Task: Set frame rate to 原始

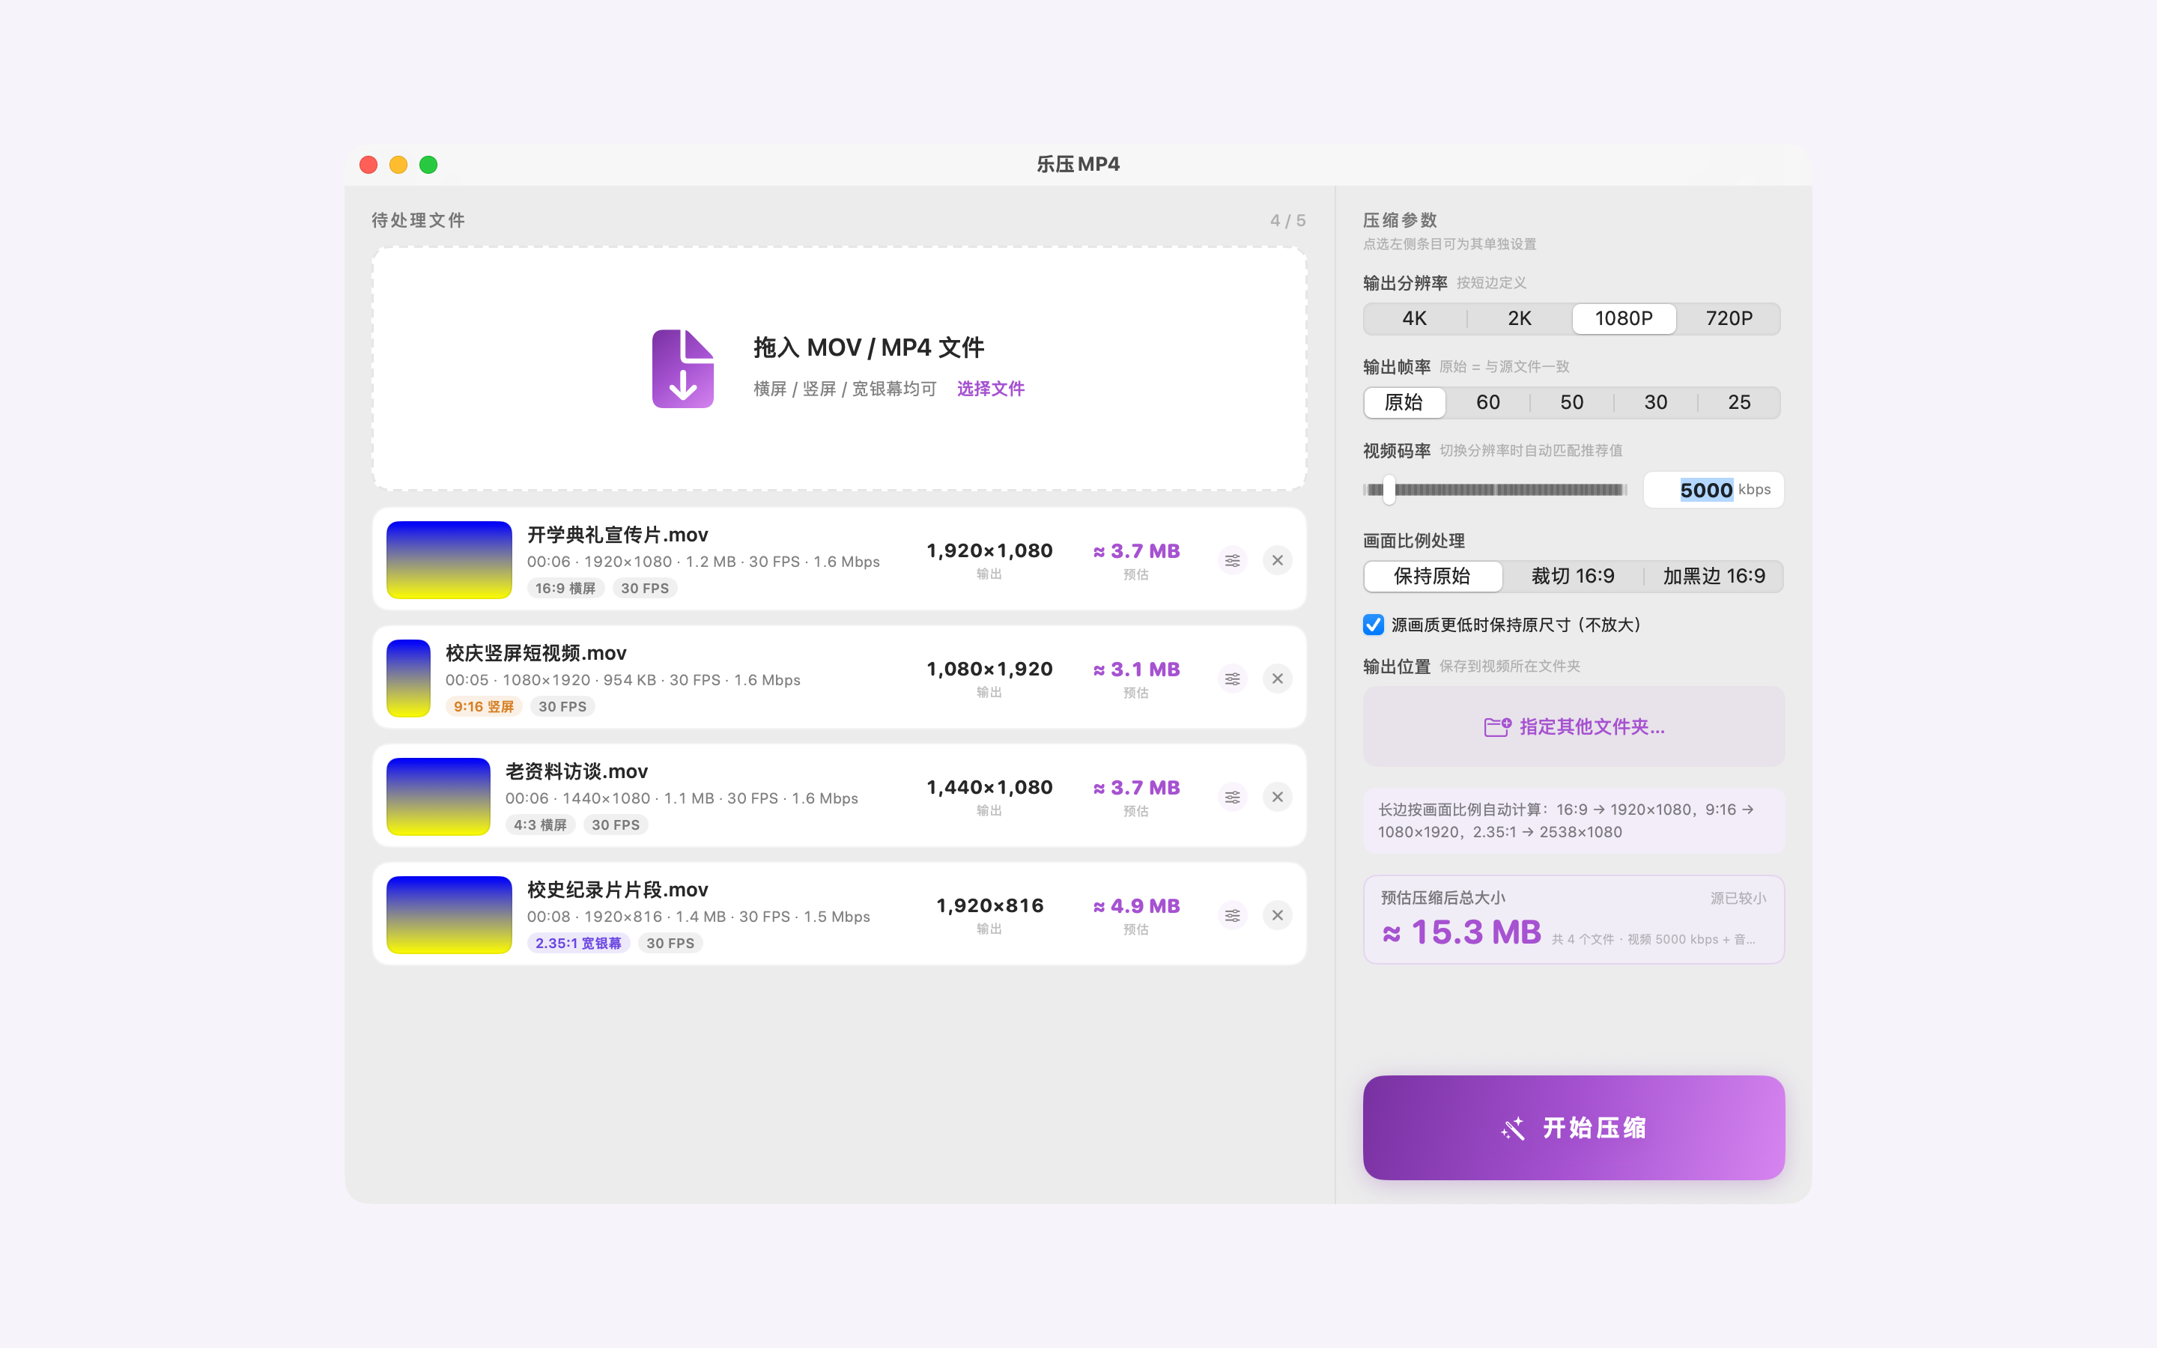Action: pyautogui.click(x=1404, y=402)
